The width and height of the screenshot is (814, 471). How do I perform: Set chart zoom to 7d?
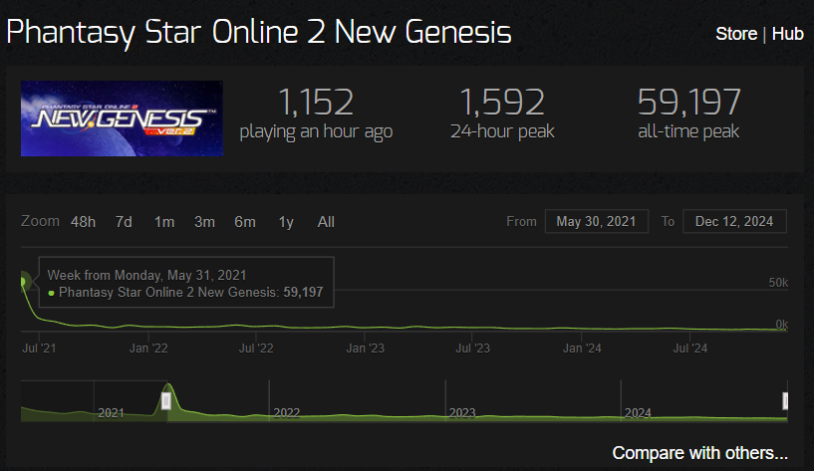point(124,222)
